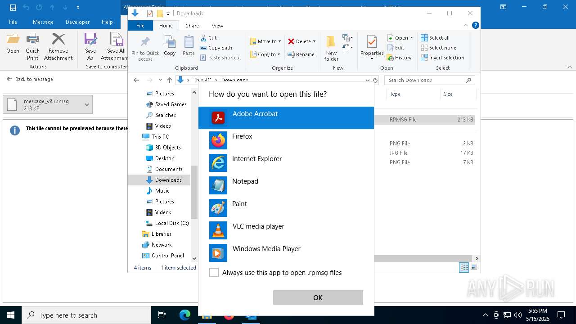Click Invert selection in ribbon
This screenshot has height=324, width=576.
coord(442,58)
